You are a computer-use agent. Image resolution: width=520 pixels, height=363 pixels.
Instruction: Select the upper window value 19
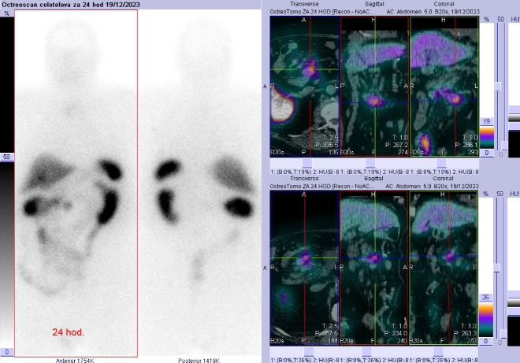coord(486,121)
